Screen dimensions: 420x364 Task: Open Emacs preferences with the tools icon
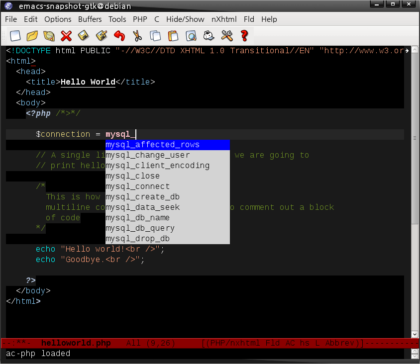pyautogui.click(x=226, y=36)
